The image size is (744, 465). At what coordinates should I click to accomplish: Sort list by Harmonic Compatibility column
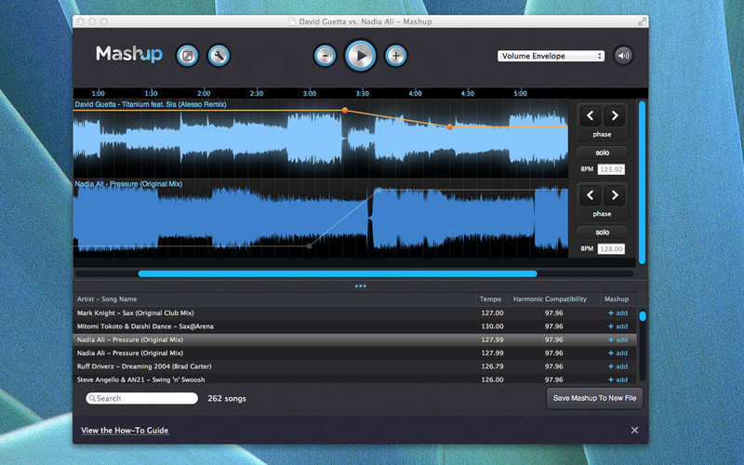pos(548,299)
